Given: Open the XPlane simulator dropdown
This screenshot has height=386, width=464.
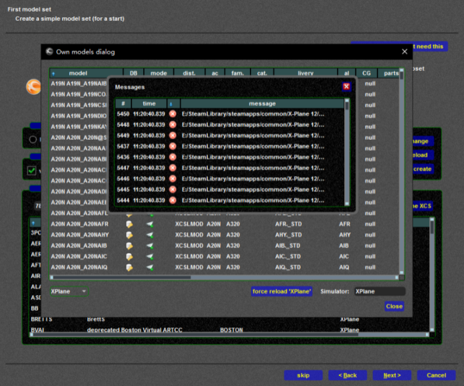Looking at the screenshot, I should [x=70, y=291].
